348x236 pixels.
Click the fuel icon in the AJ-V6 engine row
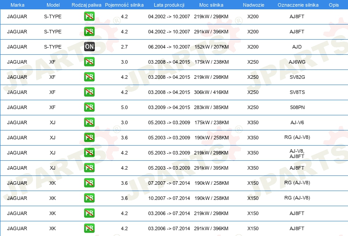pyautogui.click(x=89, y=122)
